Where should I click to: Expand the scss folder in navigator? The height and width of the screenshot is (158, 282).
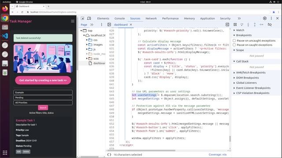click(x=87, y=58)
